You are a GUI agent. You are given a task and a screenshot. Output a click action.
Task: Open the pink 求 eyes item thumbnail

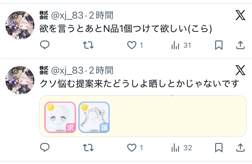(60, 117)
